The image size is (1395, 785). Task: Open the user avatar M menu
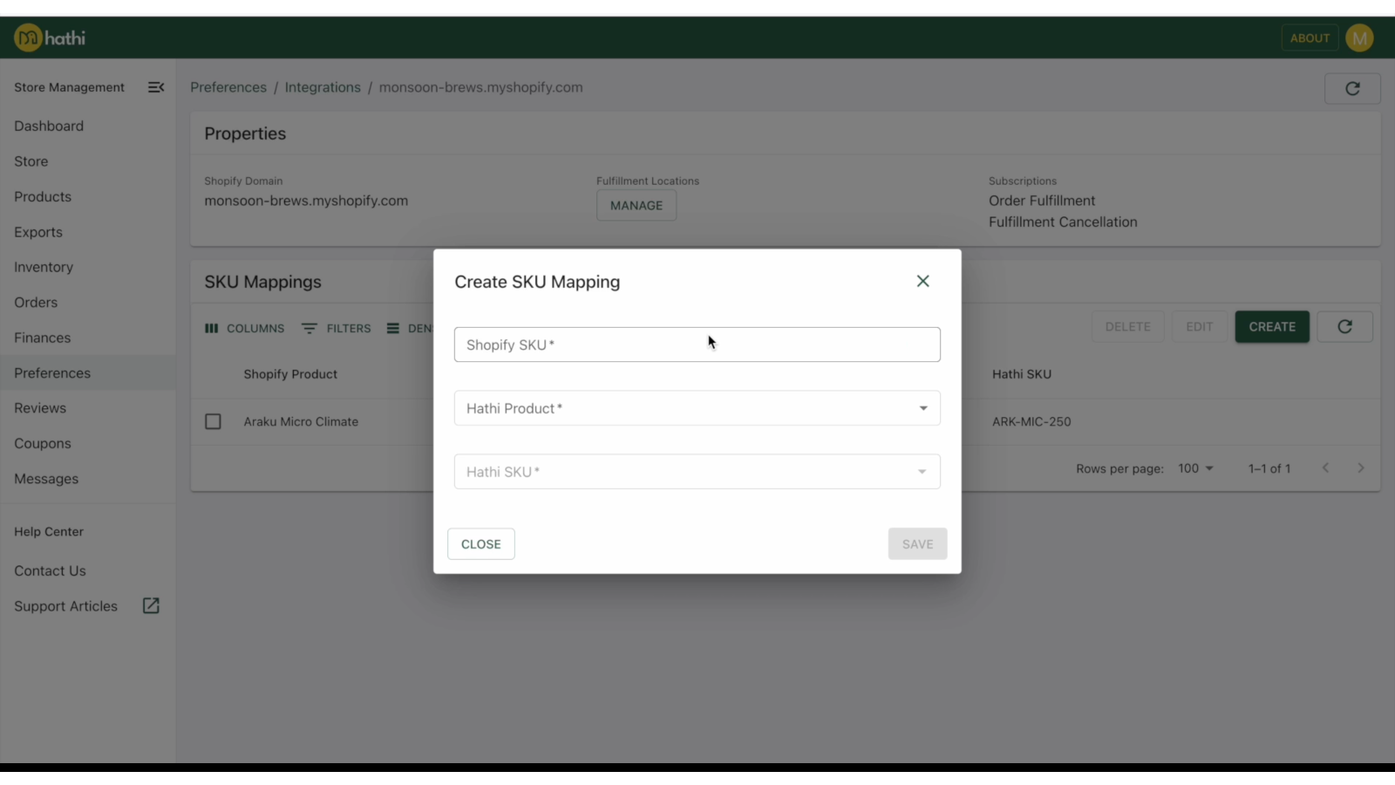tap(1359, 38)
